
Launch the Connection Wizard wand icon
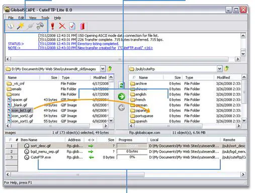(x=21, y=26)
